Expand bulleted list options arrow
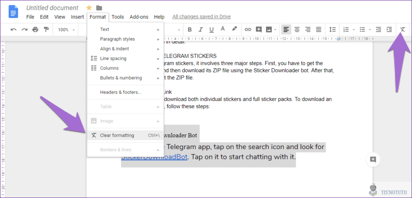412x198 pixels. (x=370, y=30)
